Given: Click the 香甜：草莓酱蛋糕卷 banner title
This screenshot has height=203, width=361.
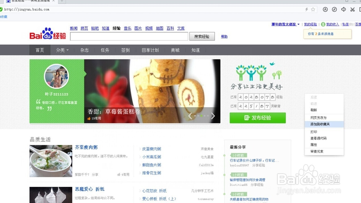Looking at the screenshot, I should 114,112.
